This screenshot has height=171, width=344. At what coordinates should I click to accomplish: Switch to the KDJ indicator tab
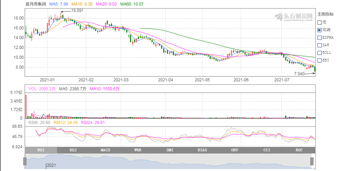pos(73,150)
